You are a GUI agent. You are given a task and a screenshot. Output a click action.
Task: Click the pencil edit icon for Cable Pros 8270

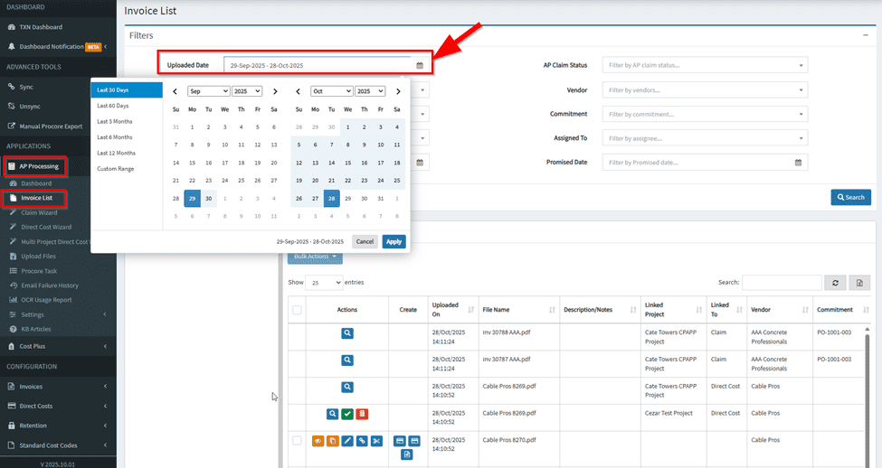pyautogui.click(x=347, y=441)
